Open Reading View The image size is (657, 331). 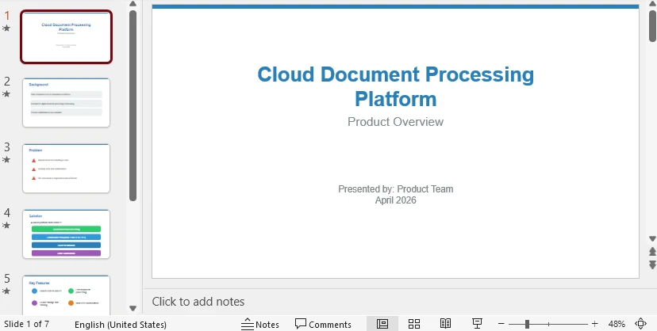[445, 324]
